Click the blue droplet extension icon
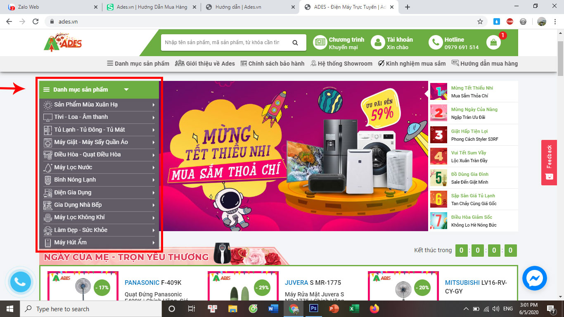The image size is (564, 317). tap(496, 21)
